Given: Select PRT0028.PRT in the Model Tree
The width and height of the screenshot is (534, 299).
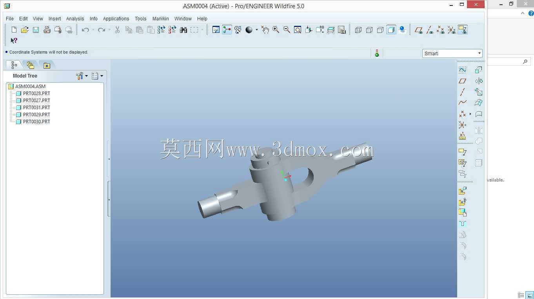Looking at the screenshot, I should point(36,94).
